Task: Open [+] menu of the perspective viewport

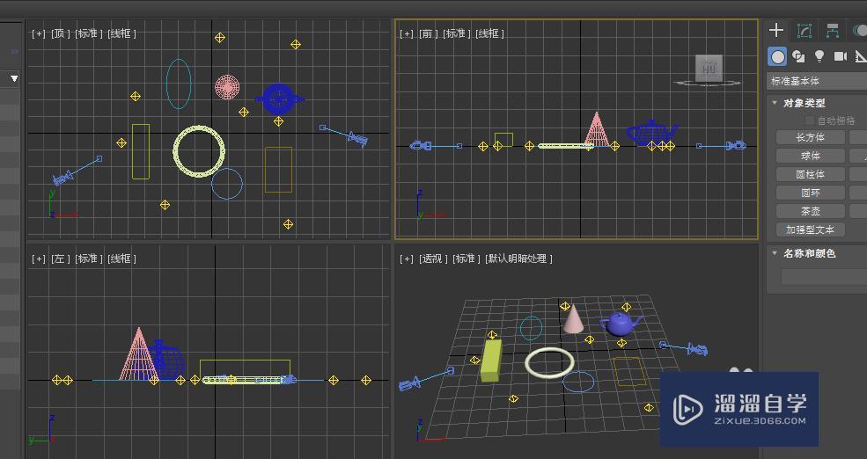Action: 407,259
